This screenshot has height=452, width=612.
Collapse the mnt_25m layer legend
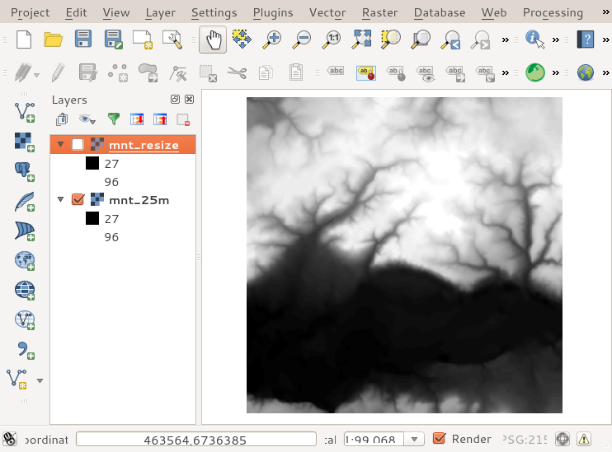[60, 199]
